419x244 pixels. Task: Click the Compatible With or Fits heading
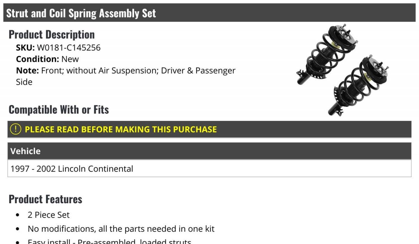(59, 109)
